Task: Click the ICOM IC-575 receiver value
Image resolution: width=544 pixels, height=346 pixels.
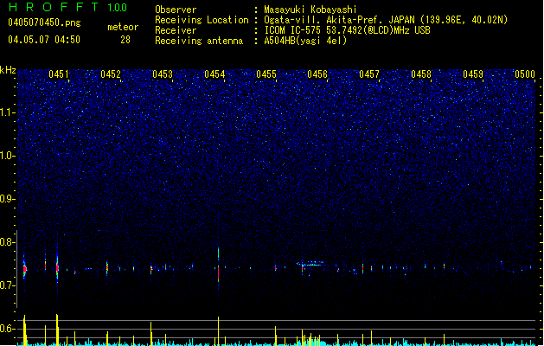Action: pos(347,30)
